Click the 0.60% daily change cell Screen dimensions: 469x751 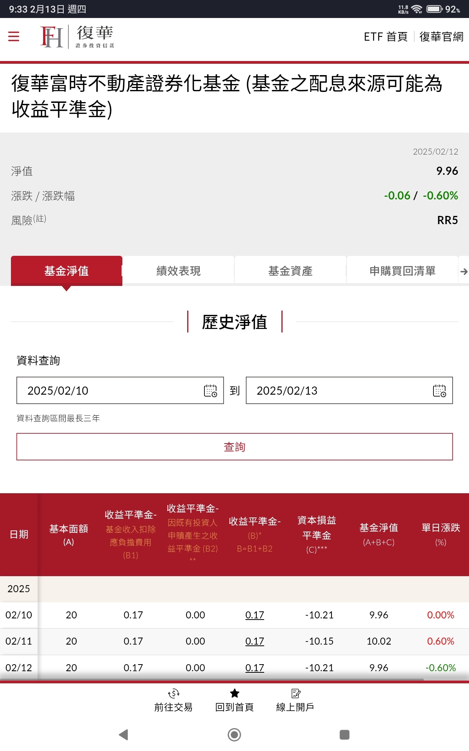[x=441, y=641]
